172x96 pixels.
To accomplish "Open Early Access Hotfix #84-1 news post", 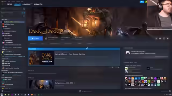I will pos(65,83).
